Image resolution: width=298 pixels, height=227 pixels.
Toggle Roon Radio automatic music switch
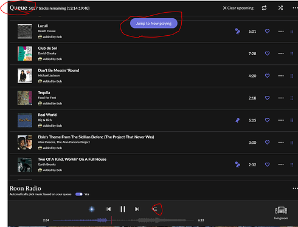(79, 194)
